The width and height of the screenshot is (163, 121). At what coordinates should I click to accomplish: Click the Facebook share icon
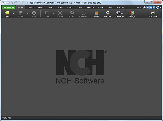click(148, 7)
